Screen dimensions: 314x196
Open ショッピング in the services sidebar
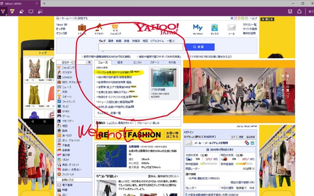pos(68,67)
